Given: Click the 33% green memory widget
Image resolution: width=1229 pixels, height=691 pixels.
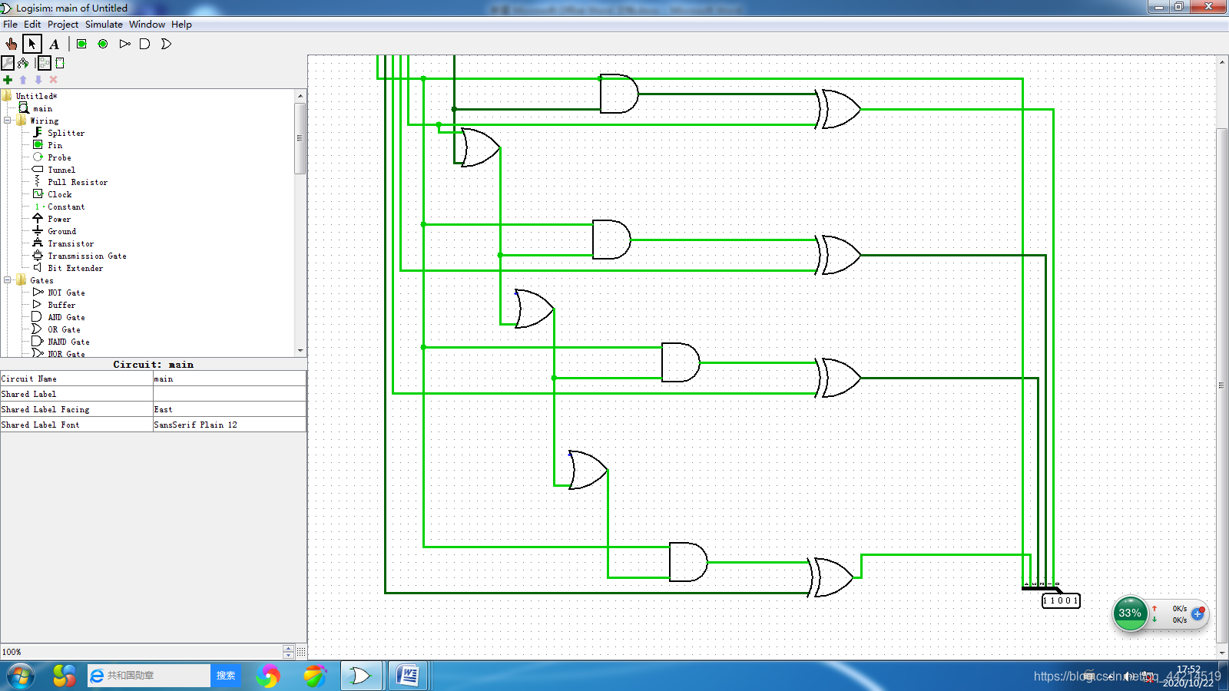Looking at the screenshot, I should (x=1130, y=613).
